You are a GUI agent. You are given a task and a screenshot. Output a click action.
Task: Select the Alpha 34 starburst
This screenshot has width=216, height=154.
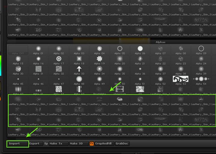pyautogui.click(x=99, y=71)
